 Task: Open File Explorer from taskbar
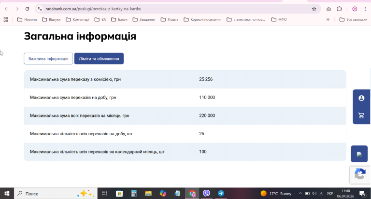[148, 194]
